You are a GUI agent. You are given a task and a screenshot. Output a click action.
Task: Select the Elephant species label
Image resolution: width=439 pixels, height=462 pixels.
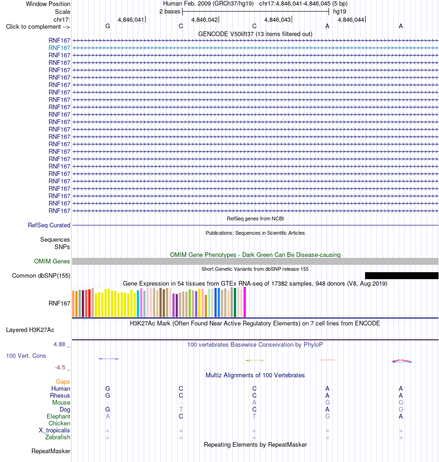[59, 416]
